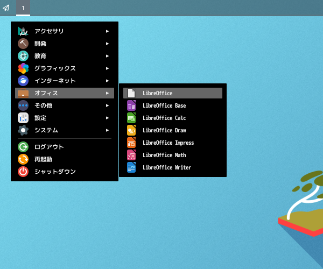
Task: Expand システム submenu arrow
Action: pyautogui.click(x=107, y=130)
